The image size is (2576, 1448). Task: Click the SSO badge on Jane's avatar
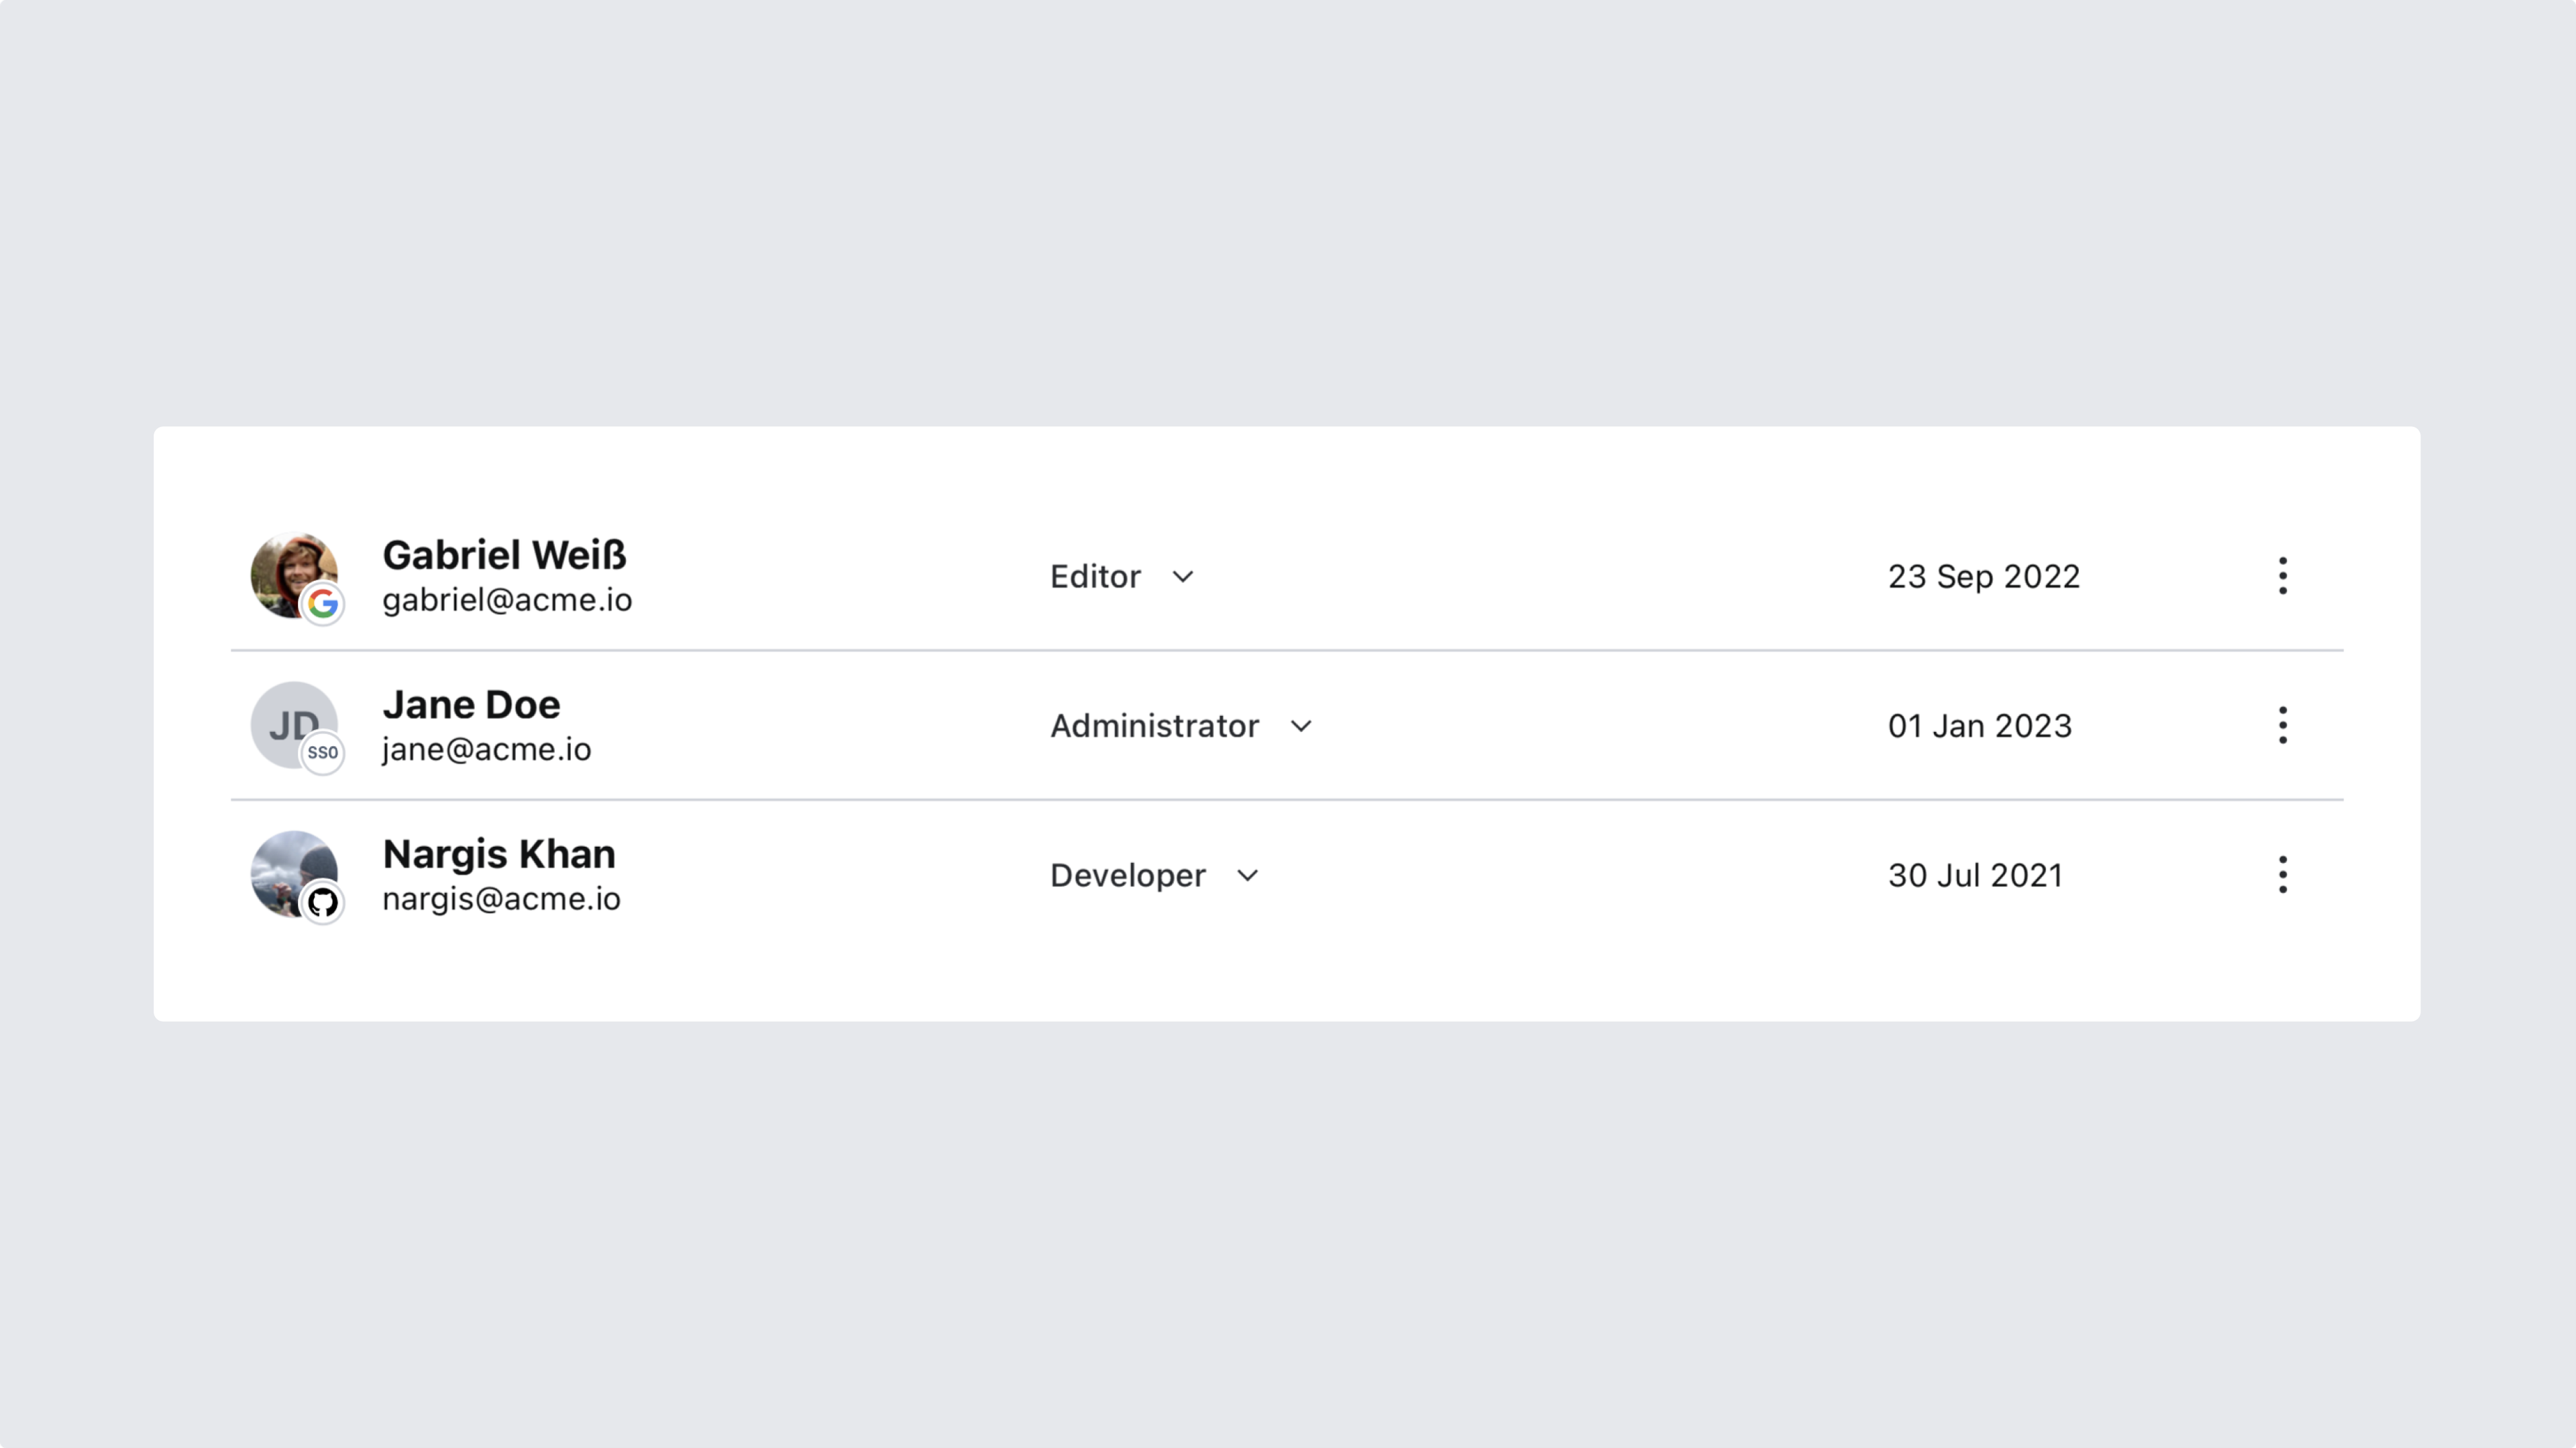pyautogui.click(x=322, y=753)
